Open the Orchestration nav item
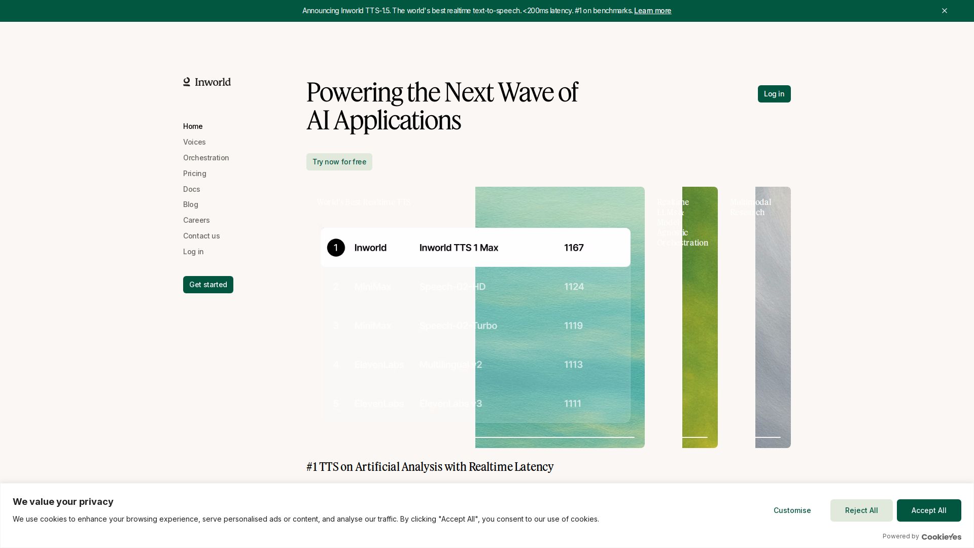This screenshot has height=548, width=974. [x=206, y=158]
